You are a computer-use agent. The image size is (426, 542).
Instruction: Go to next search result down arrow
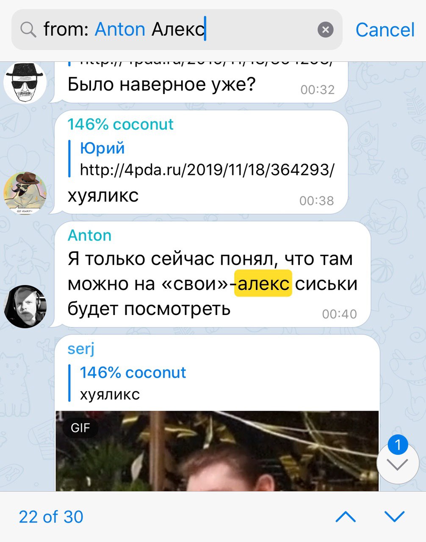(x=394, y=517)
